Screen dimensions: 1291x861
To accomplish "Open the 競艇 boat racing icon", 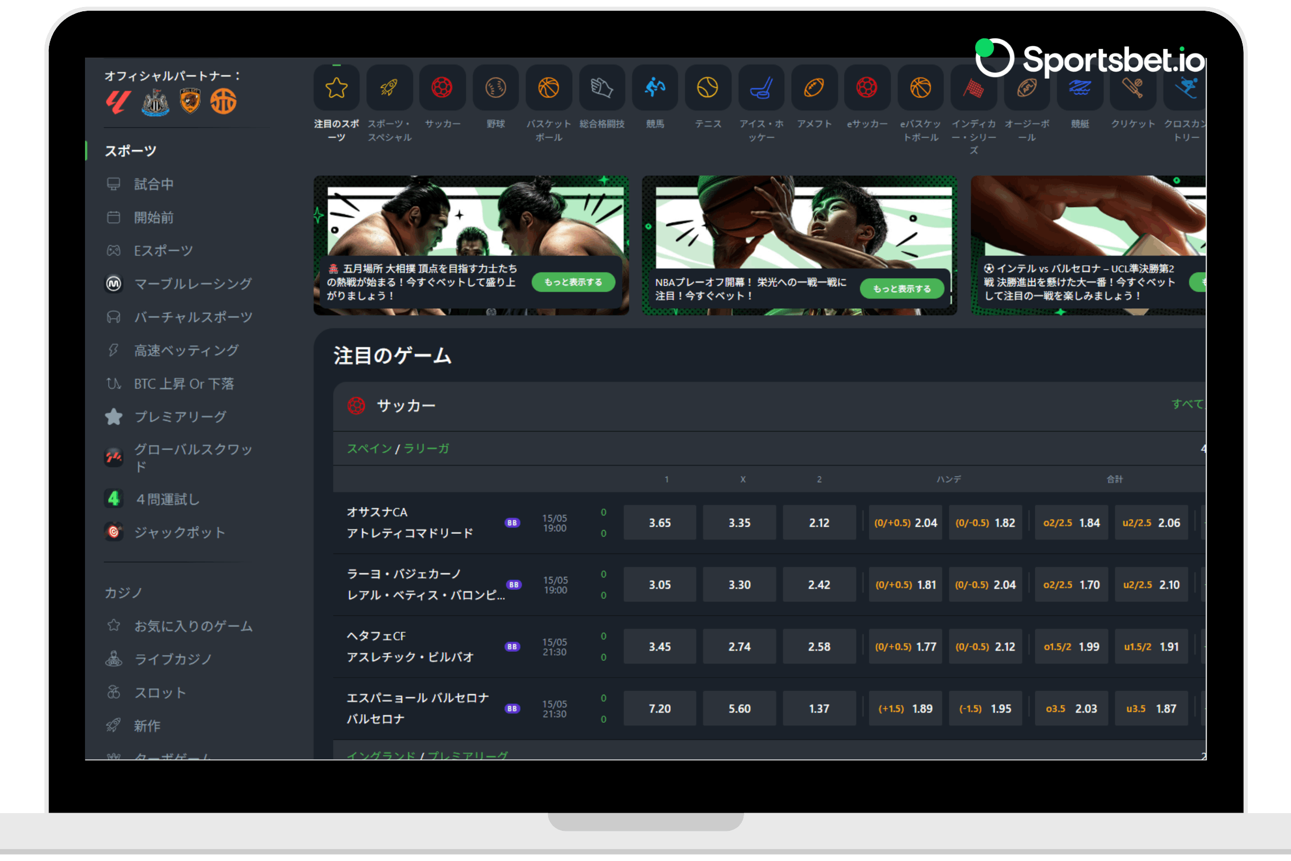I will pos(1080,87).
